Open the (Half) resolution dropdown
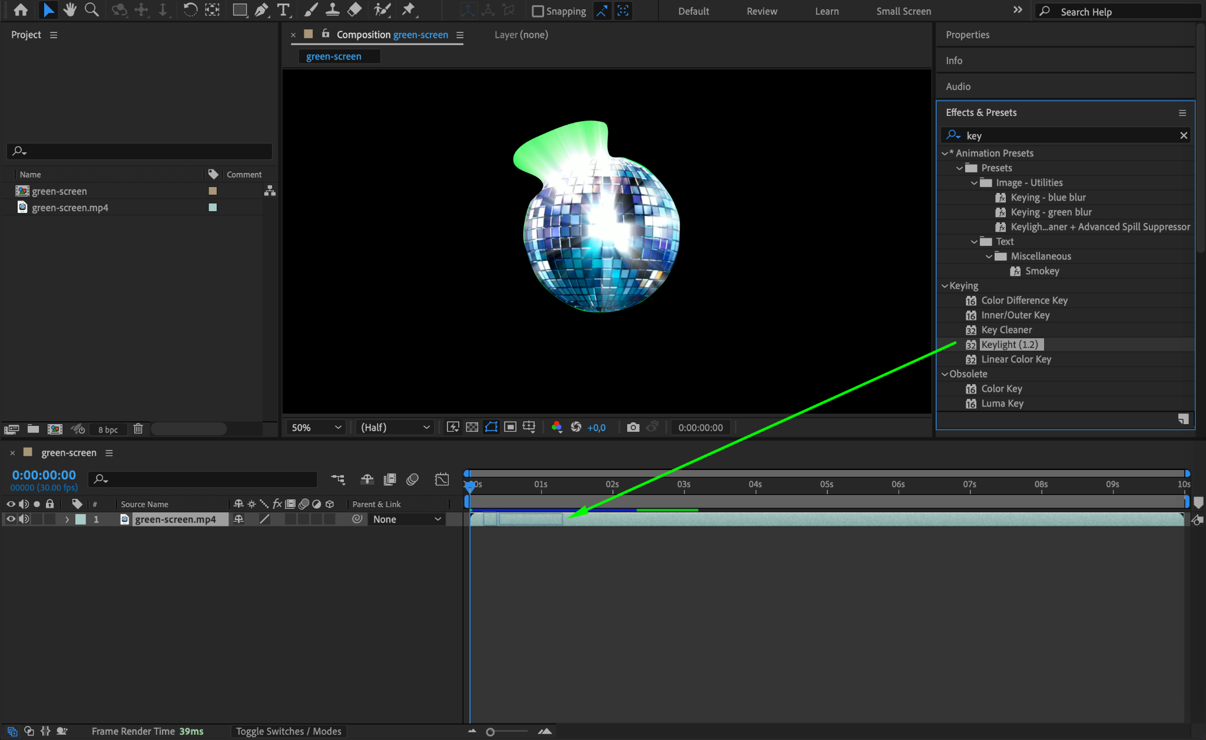Screen dimensions: 1206x740 (395, 427)
